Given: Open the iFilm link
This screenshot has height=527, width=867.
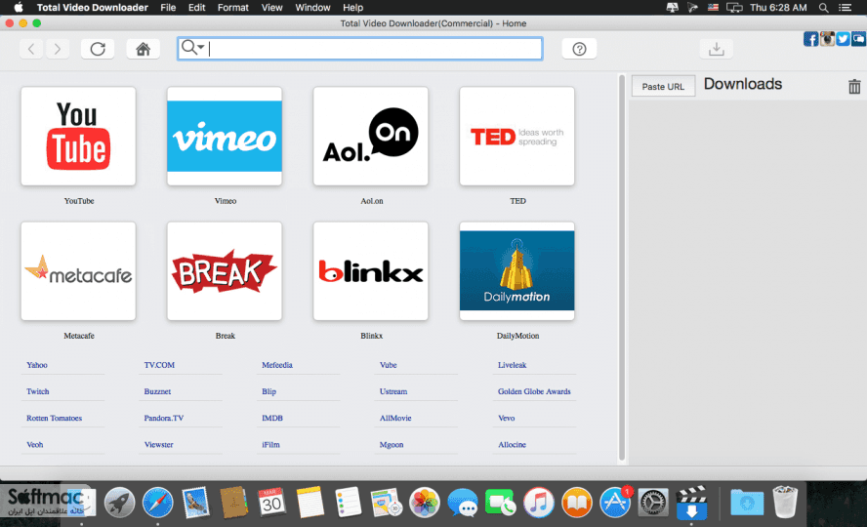Looking at the screenshot, I should click(270, 445).
